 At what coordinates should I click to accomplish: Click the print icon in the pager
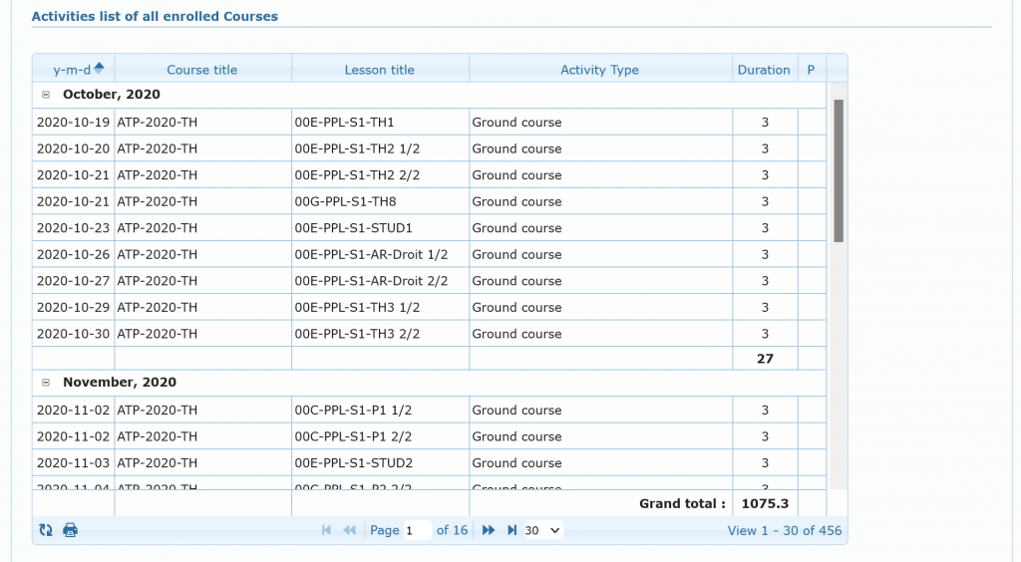pyautogui.click(x=70, y=530)
